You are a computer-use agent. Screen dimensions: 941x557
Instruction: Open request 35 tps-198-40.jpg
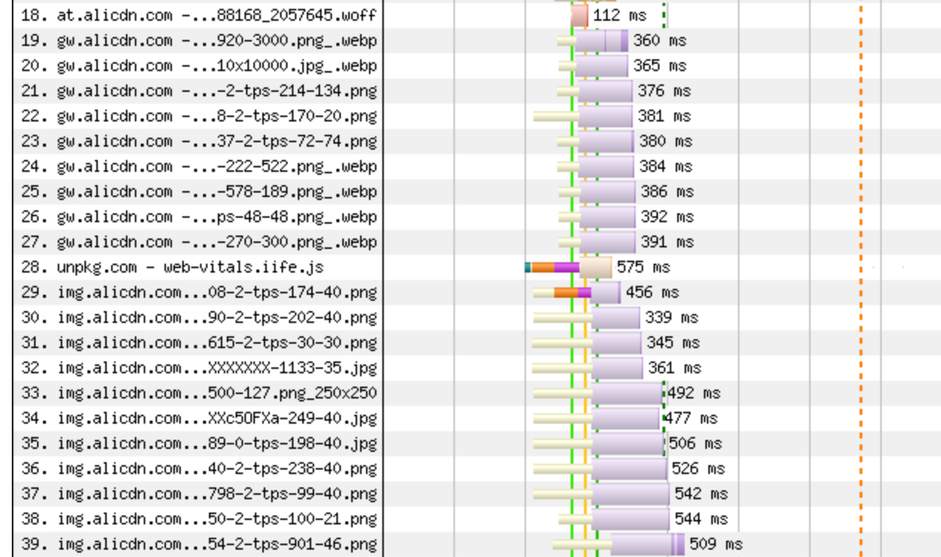199,443
